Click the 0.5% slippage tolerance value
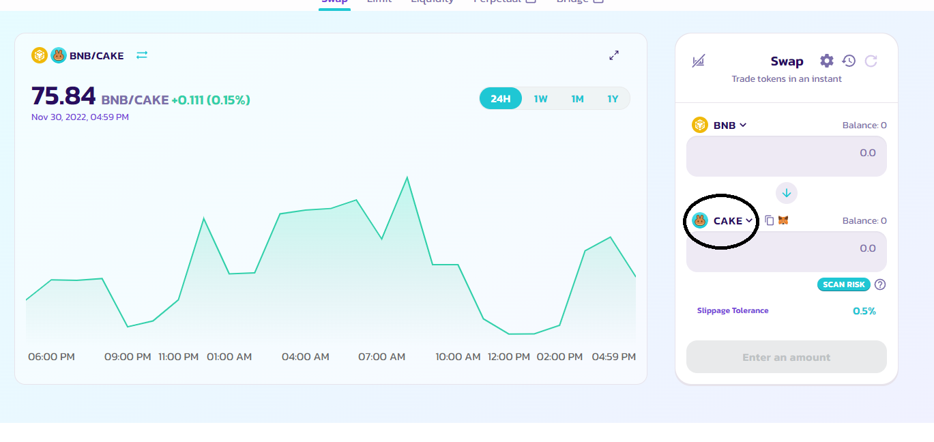Screen dimensions: 934x442 864,311
